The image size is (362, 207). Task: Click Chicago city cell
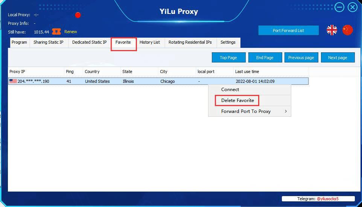pyautogui.click(x=167, y=81)
